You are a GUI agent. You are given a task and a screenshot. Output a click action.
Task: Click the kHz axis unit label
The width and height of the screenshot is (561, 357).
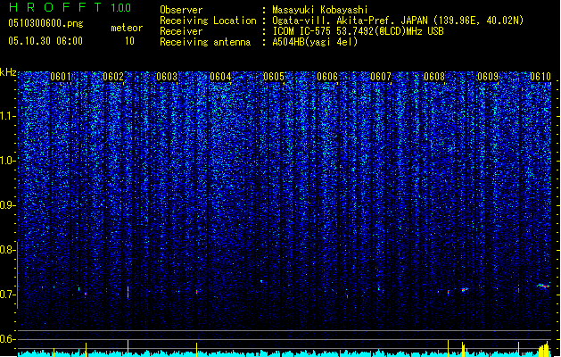pyautogui.click(x=8, y=72)
